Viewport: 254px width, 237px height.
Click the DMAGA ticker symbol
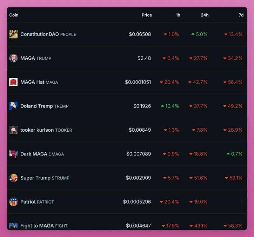[56, 154]
